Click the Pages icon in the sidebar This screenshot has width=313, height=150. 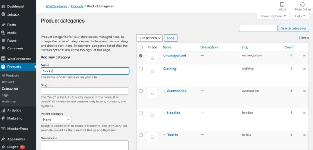point(3,41)
